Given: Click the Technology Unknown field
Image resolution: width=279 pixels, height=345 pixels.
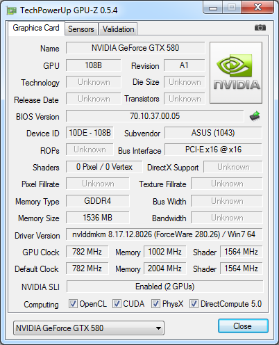Looking at the screenshot, I should pos(93,82).
